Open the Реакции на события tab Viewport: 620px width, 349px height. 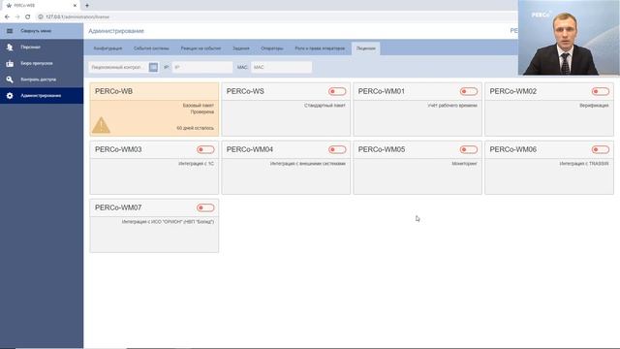pyautogui.click(x=201, y=48)
